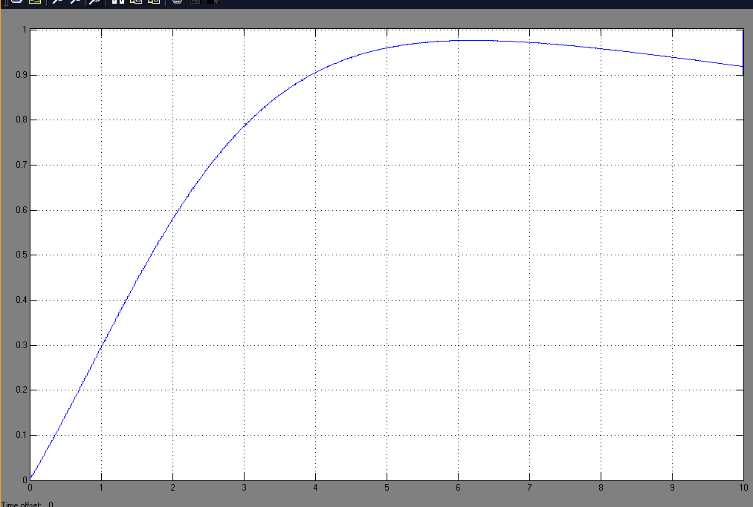Click x-axis tick label 4
The height and width of the screenshot is (507, 753).
(315, 488)
